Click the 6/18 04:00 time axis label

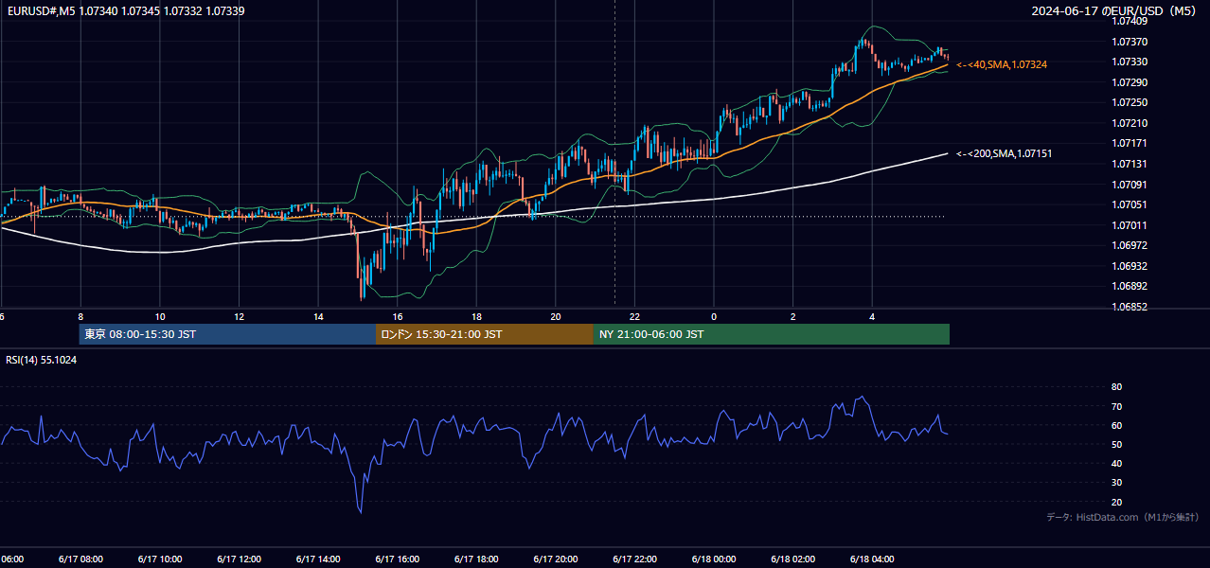(872, 559)
